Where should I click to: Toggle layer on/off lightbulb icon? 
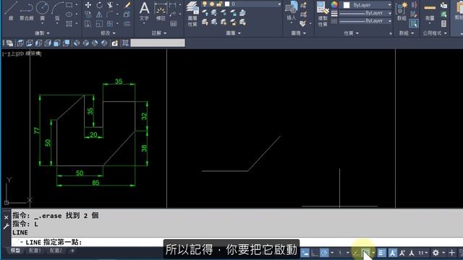(204, 4)
